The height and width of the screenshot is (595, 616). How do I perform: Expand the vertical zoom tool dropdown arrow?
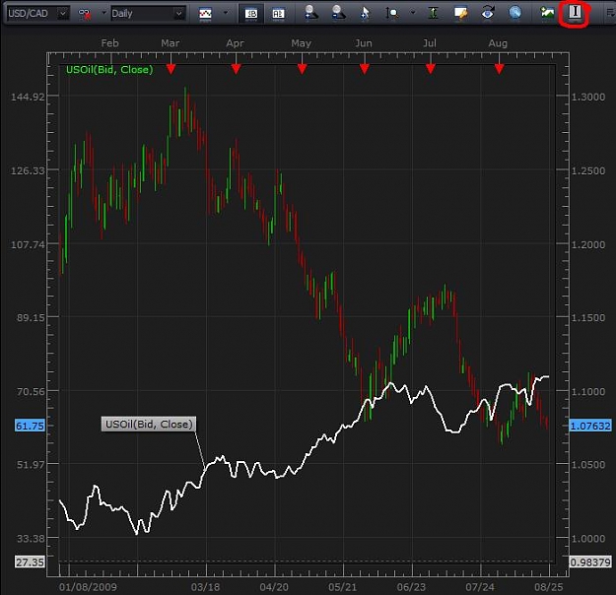[413, 13]
